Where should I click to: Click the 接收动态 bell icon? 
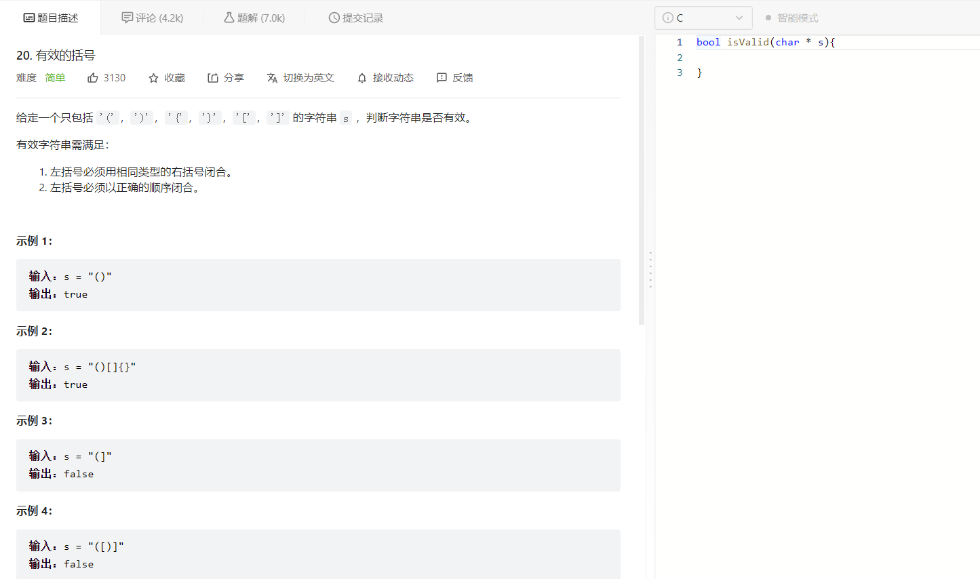(x=362, y=78)
